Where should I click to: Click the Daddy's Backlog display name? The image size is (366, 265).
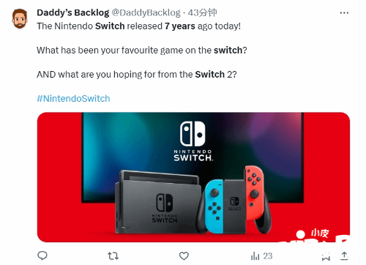(x=73, y=12)
